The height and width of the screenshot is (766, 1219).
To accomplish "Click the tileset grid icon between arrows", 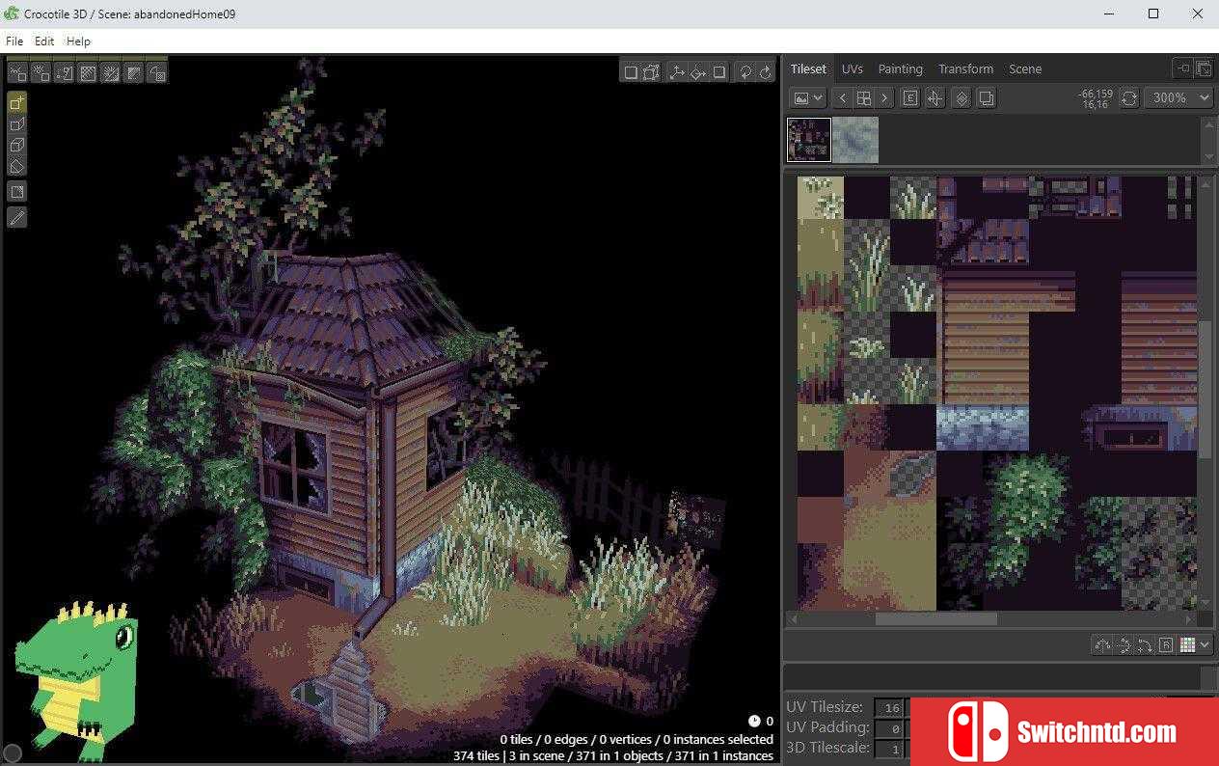I will 864,97.
